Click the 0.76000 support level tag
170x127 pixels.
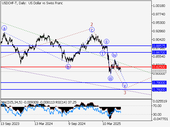pyautogui.click(x=159, y=89)
